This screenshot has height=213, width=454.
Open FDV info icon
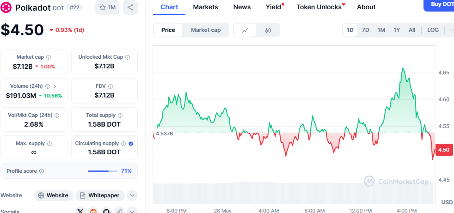110,86
